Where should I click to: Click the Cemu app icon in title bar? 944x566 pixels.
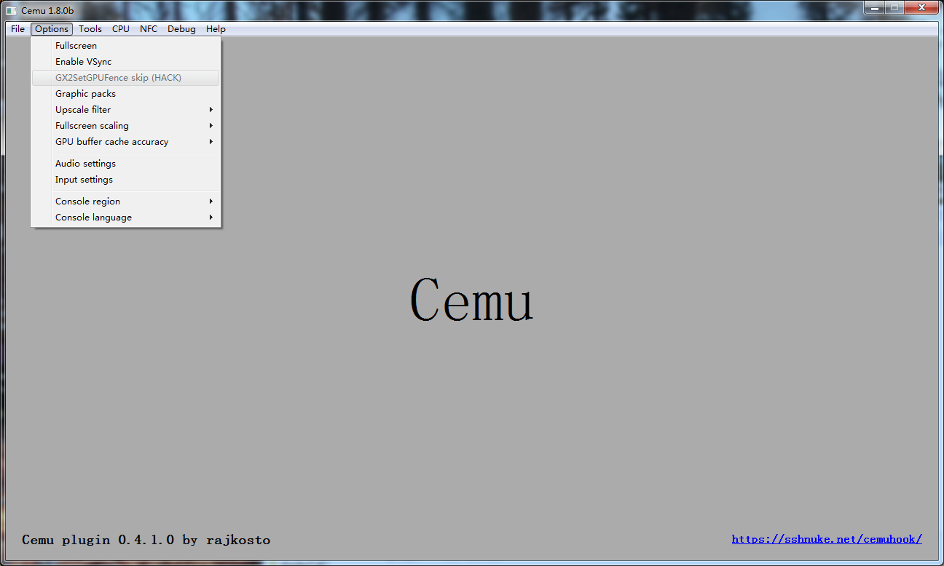[12, 10]
